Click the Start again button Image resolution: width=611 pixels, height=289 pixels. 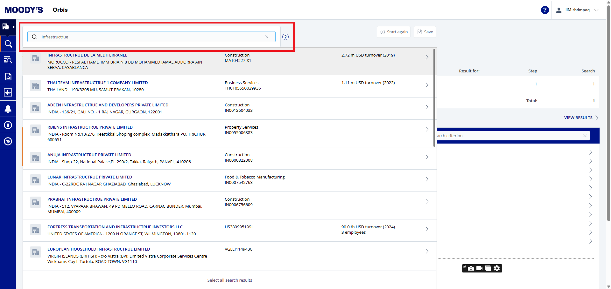(394, 32)
